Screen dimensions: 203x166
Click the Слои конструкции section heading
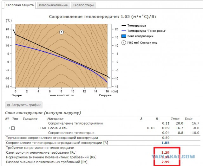point(43,113)
